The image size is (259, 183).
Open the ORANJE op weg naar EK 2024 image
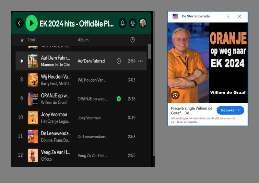coord(208,63)
